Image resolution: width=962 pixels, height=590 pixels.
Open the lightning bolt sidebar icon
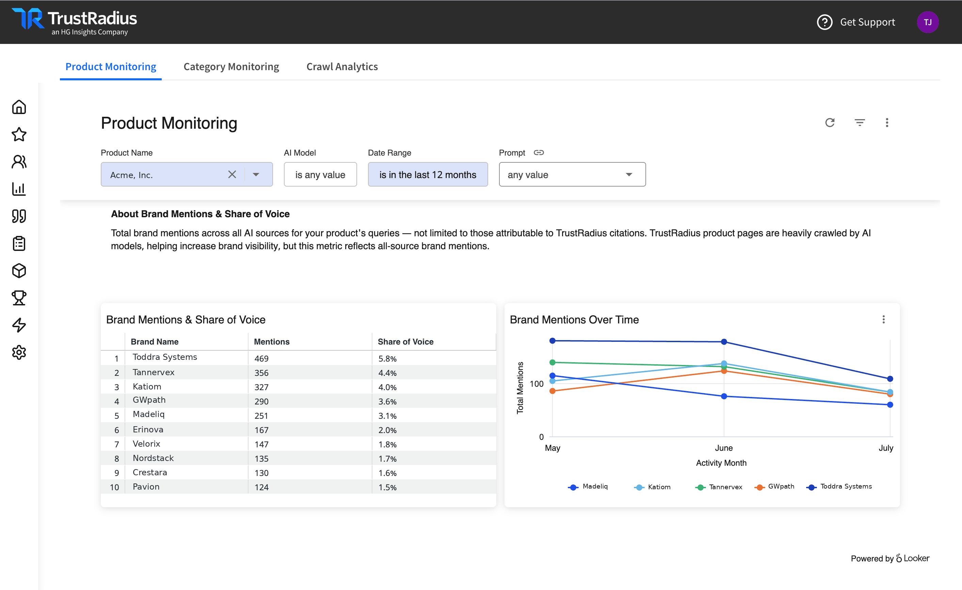pyautogui.click(x=19, y=325)
